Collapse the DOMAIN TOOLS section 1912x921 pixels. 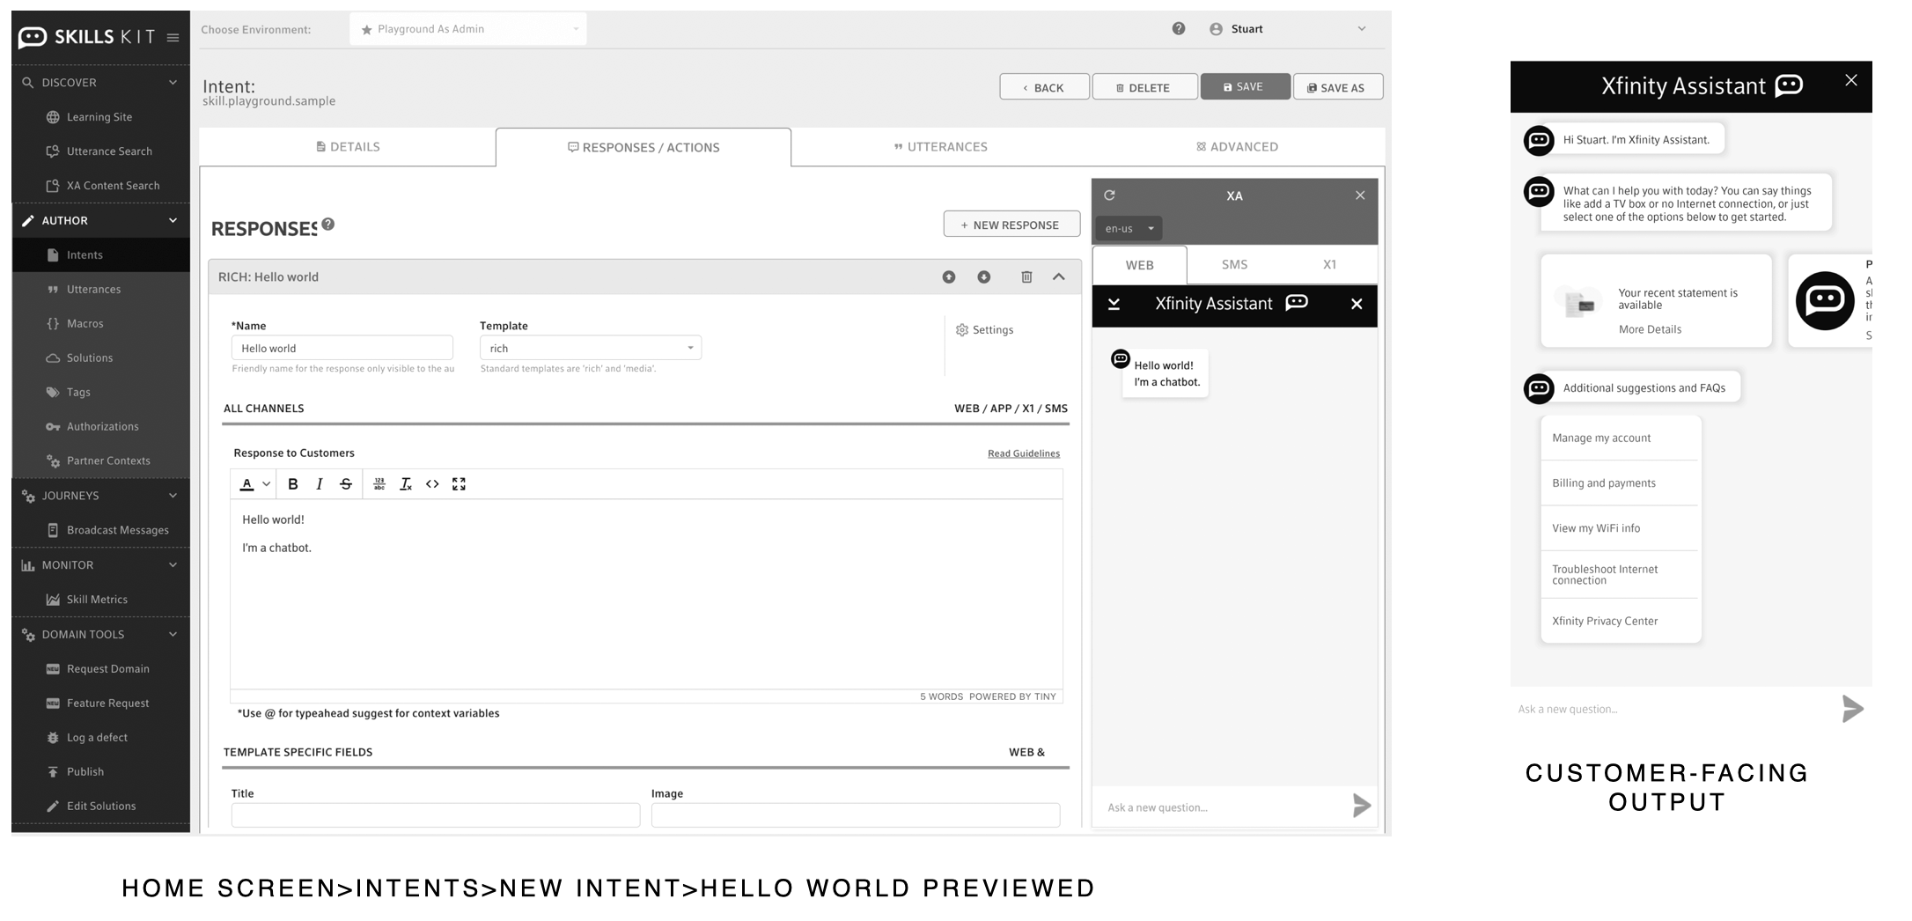tap(173, 634)
